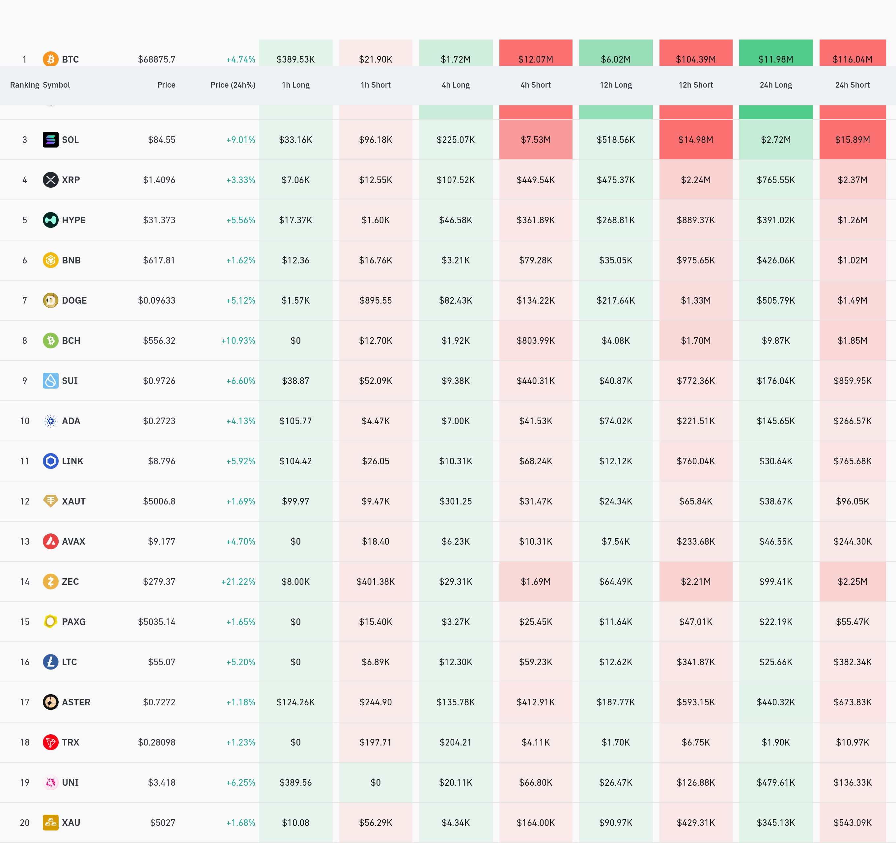Click the Dogecoin DOGE icon
896x843 pixels.
pos(50,301)
